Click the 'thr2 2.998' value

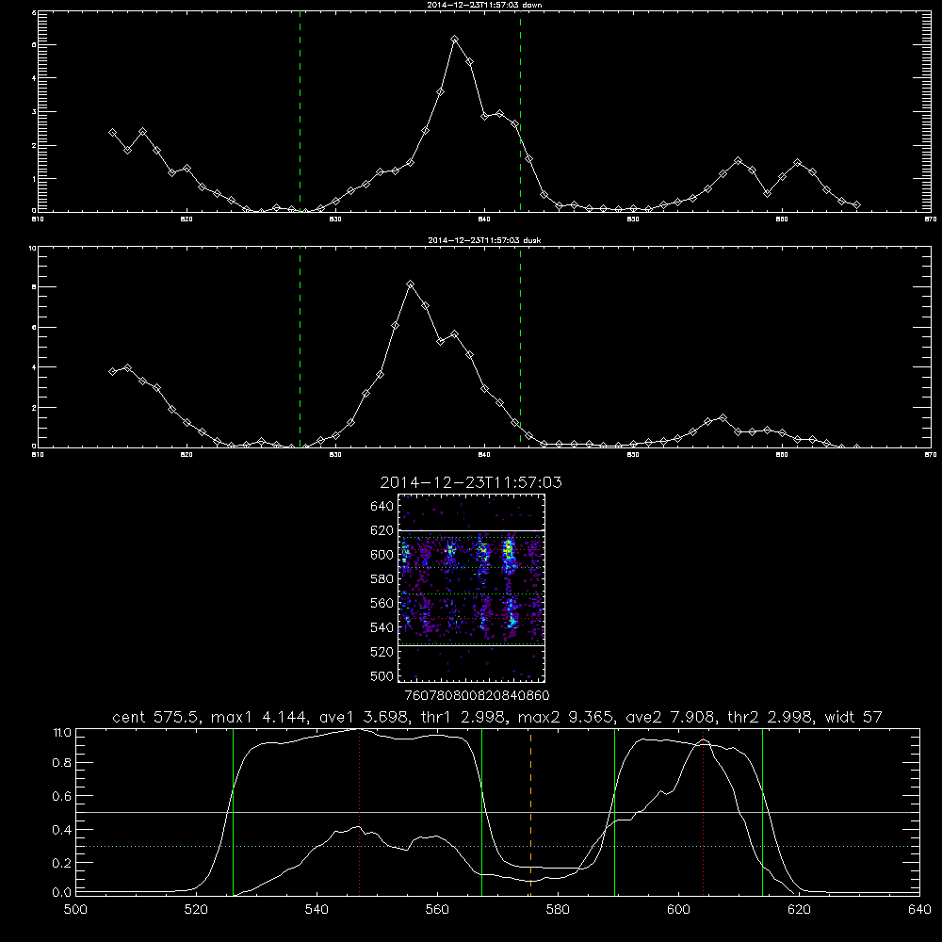(770, 717)
